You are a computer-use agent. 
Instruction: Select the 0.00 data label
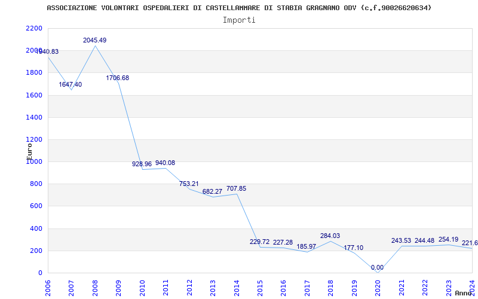(x=377, y=267)
